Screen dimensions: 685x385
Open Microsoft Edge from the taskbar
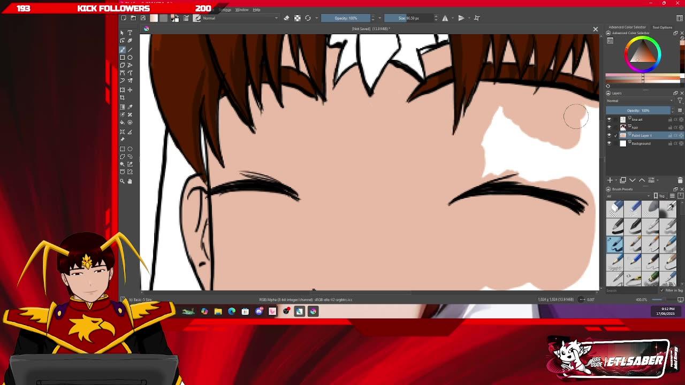pyautogui.click(x=232, y=311)
